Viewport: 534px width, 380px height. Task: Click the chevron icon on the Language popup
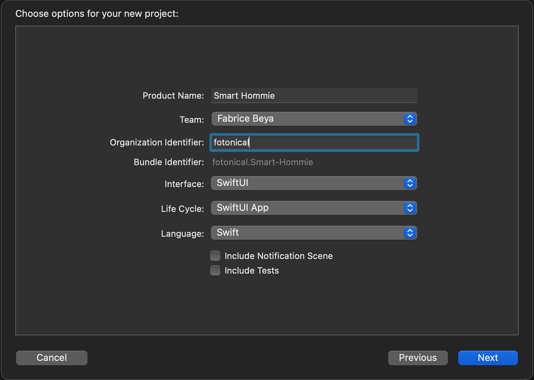point(410,233)
